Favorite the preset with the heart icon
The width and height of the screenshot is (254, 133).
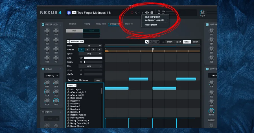(x=132, y=13)
